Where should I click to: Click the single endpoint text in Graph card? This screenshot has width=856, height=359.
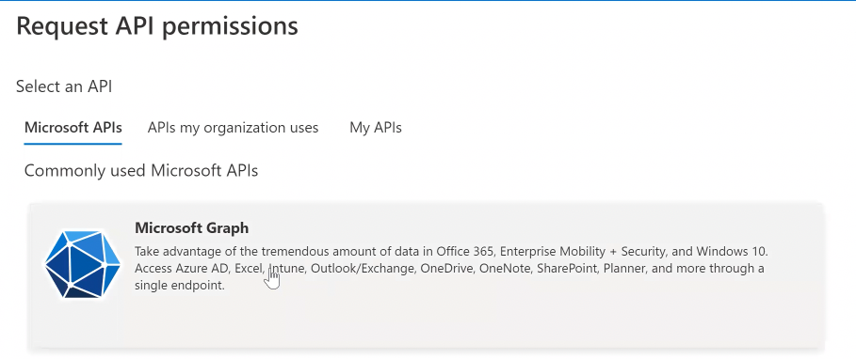click(180, 286)
